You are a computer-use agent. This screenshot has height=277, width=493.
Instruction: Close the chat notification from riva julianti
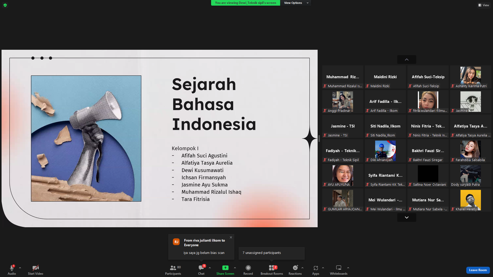coord(231,238)
